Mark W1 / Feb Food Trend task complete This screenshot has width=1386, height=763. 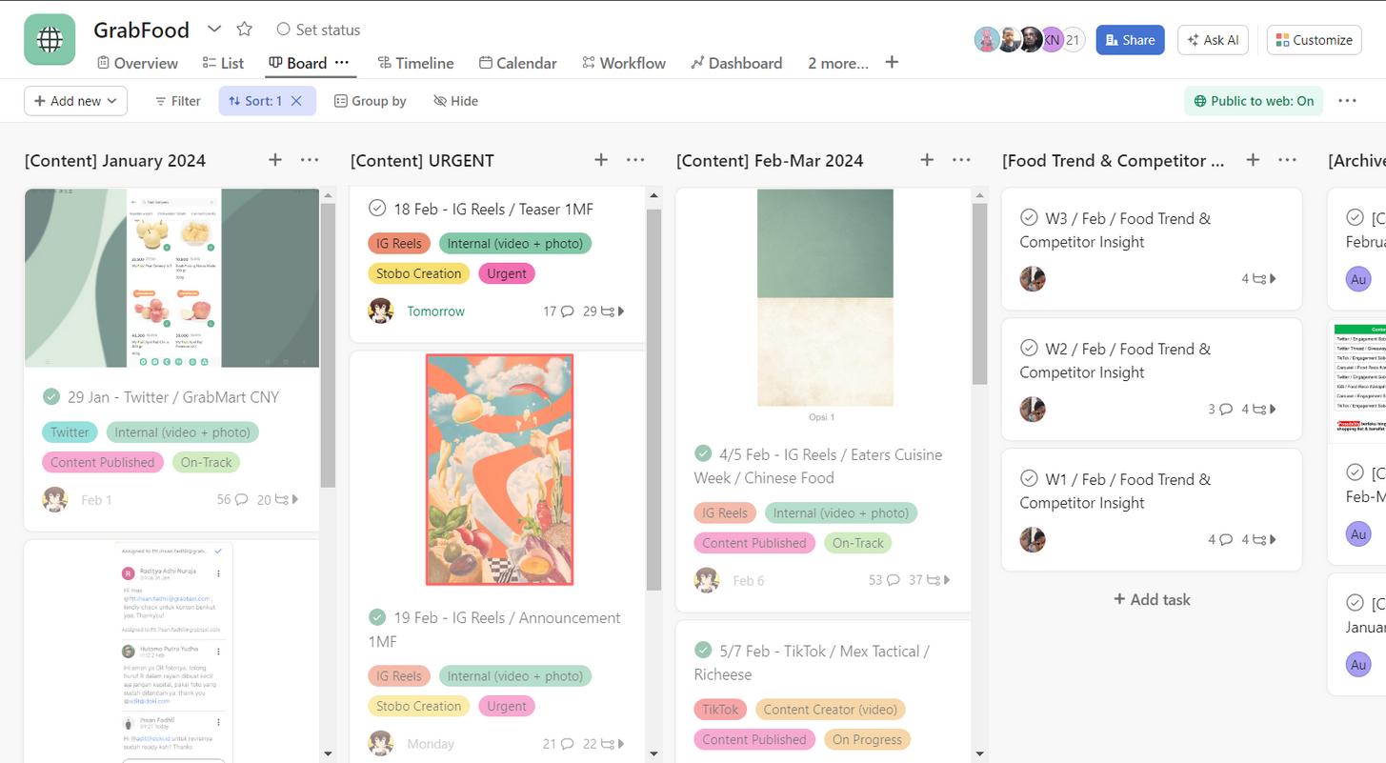pyautogui.click(x=1029, y=478)
